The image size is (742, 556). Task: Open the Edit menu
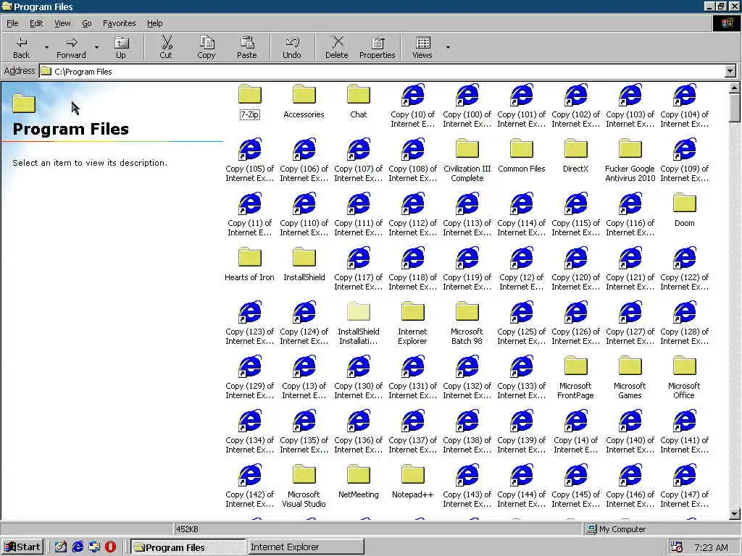click(x=36, y=23)
